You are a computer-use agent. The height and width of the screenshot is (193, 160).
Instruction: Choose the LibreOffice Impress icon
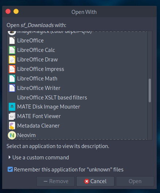[x=12, y=69]
